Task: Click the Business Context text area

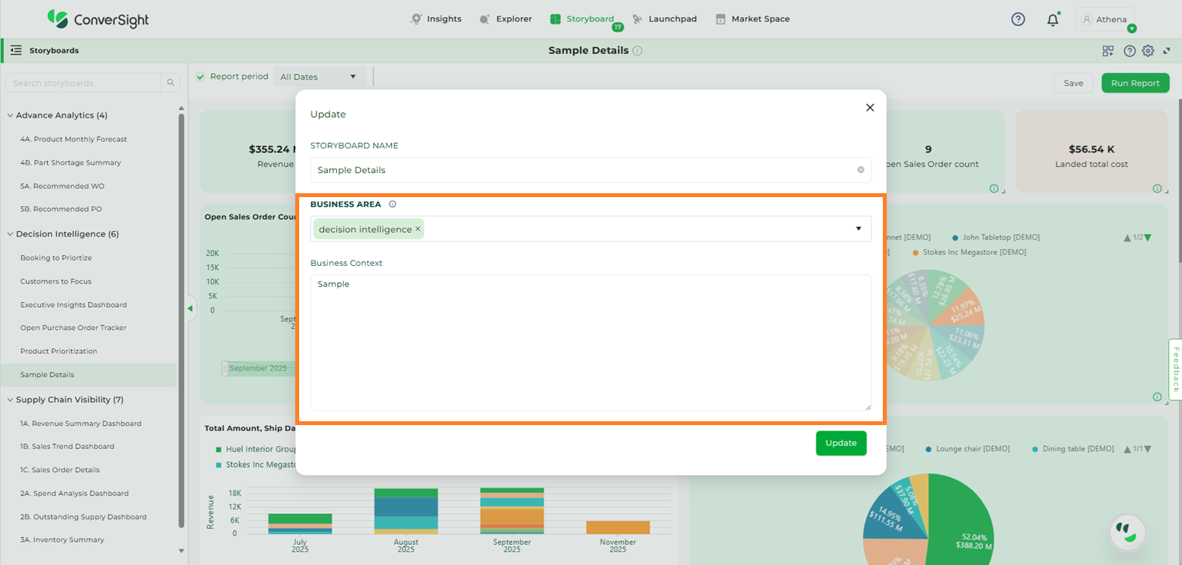Action: tap(591, 342)
